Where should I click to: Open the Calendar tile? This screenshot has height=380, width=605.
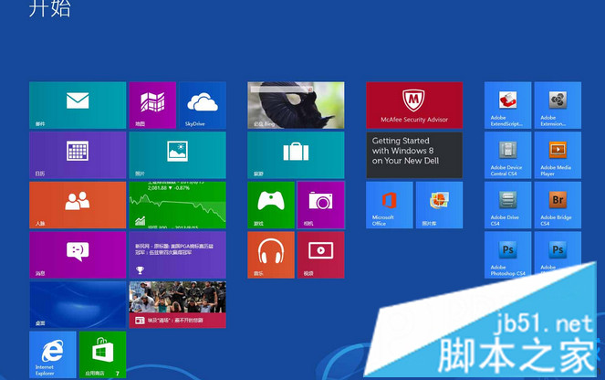pyautogui.click(x=78, y=154)
